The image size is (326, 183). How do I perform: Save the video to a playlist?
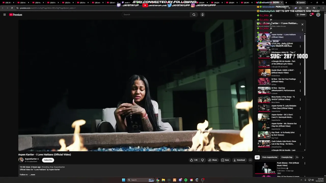tap(225, 160)
